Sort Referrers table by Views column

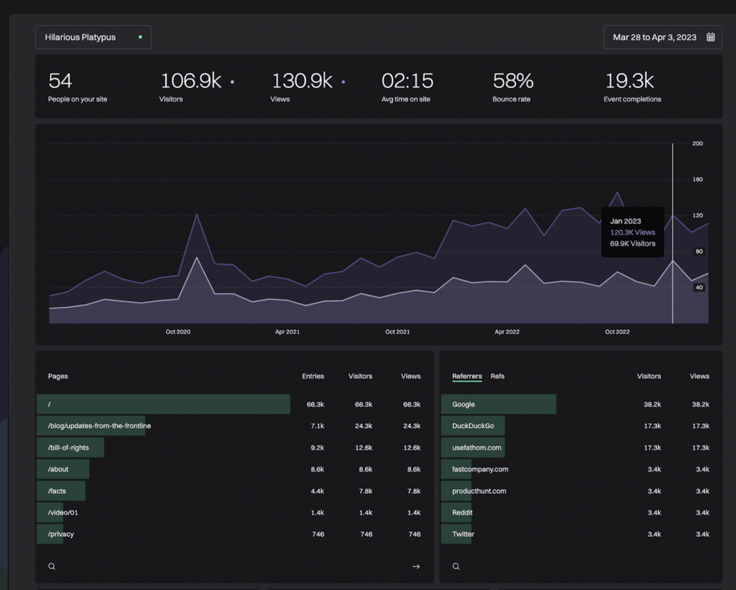point(699,377)
